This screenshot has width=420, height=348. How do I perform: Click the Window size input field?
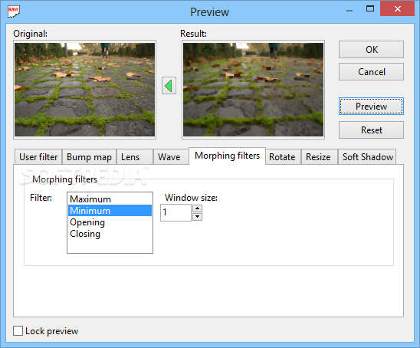176,213
